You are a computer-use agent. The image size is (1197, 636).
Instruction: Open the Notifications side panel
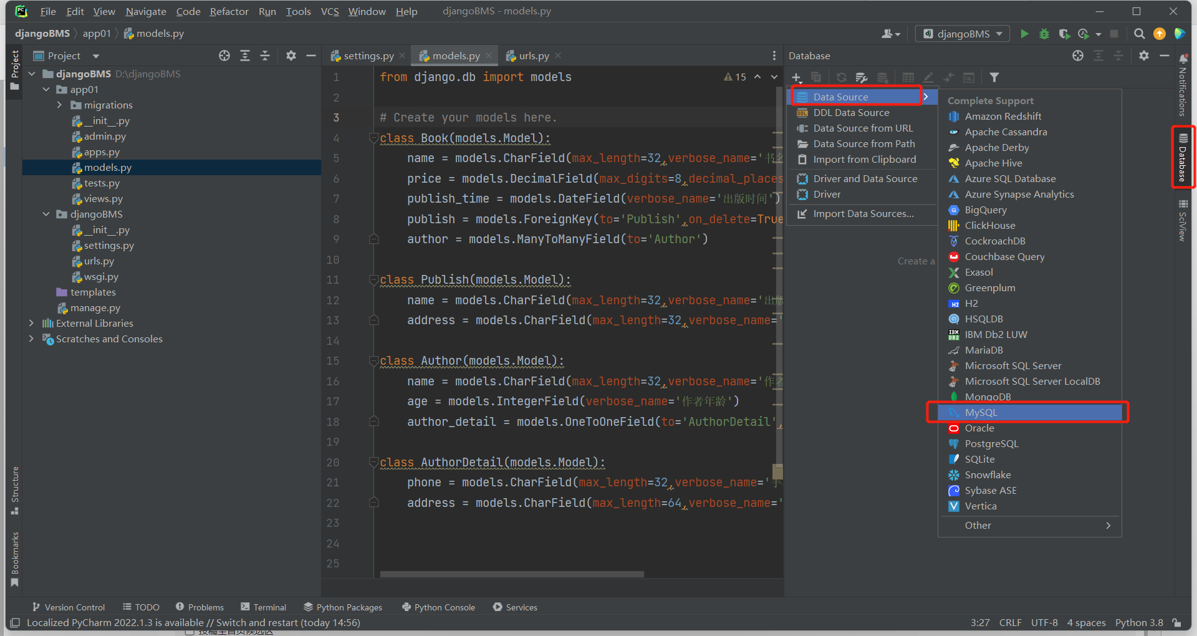(1182, 85)
